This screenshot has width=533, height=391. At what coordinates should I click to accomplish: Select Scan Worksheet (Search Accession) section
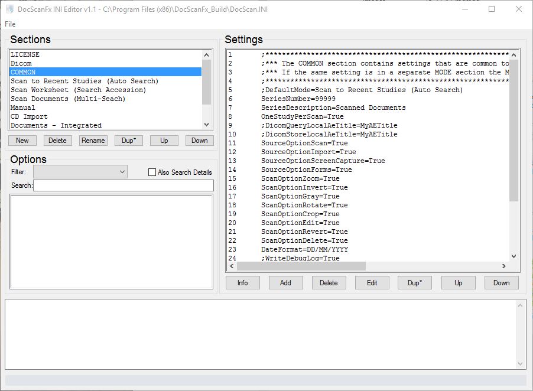105,90
